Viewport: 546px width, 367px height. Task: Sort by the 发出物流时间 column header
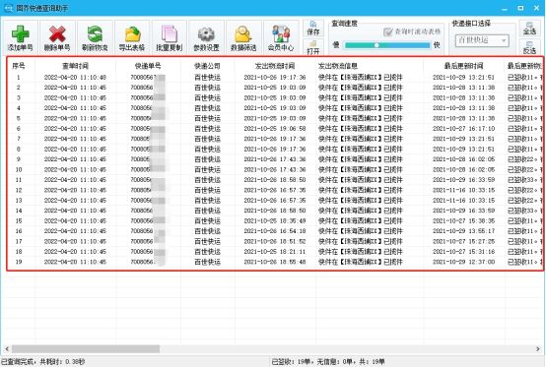(275, 66)
